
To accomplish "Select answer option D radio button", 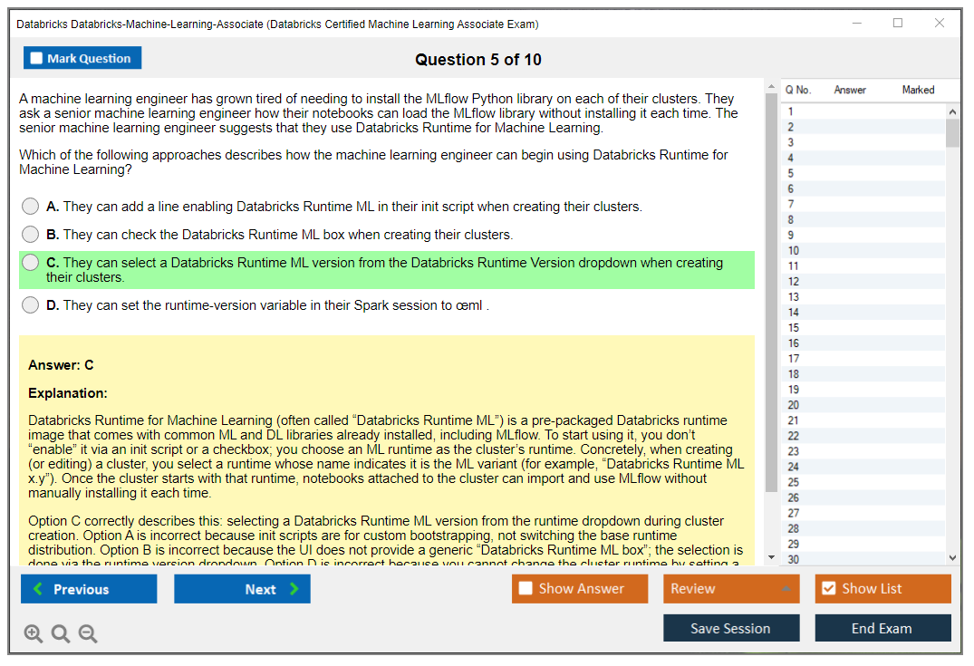I will 30,305.
